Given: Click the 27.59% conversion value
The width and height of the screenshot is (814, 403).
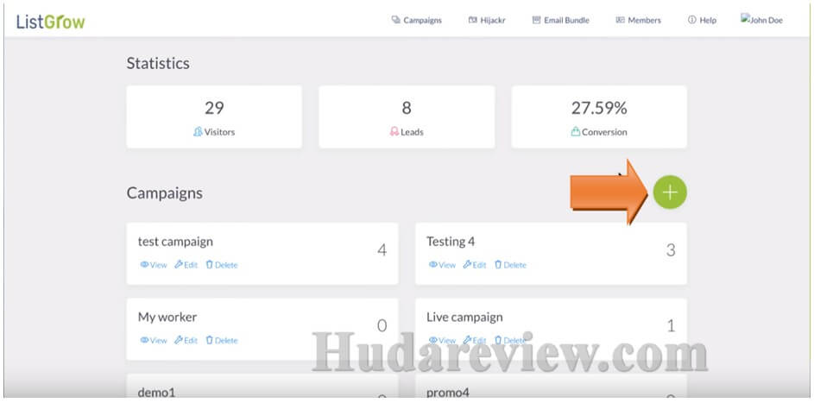Looking at the screenshot, I should (x=599, y=108).
